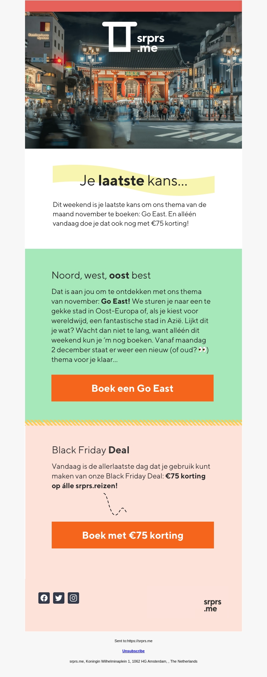Image resolution: width=267 pixels, height=677 pixels.
Task: Click the eyes emoji in the Go East paragraph
Action: tap(202, 350)
